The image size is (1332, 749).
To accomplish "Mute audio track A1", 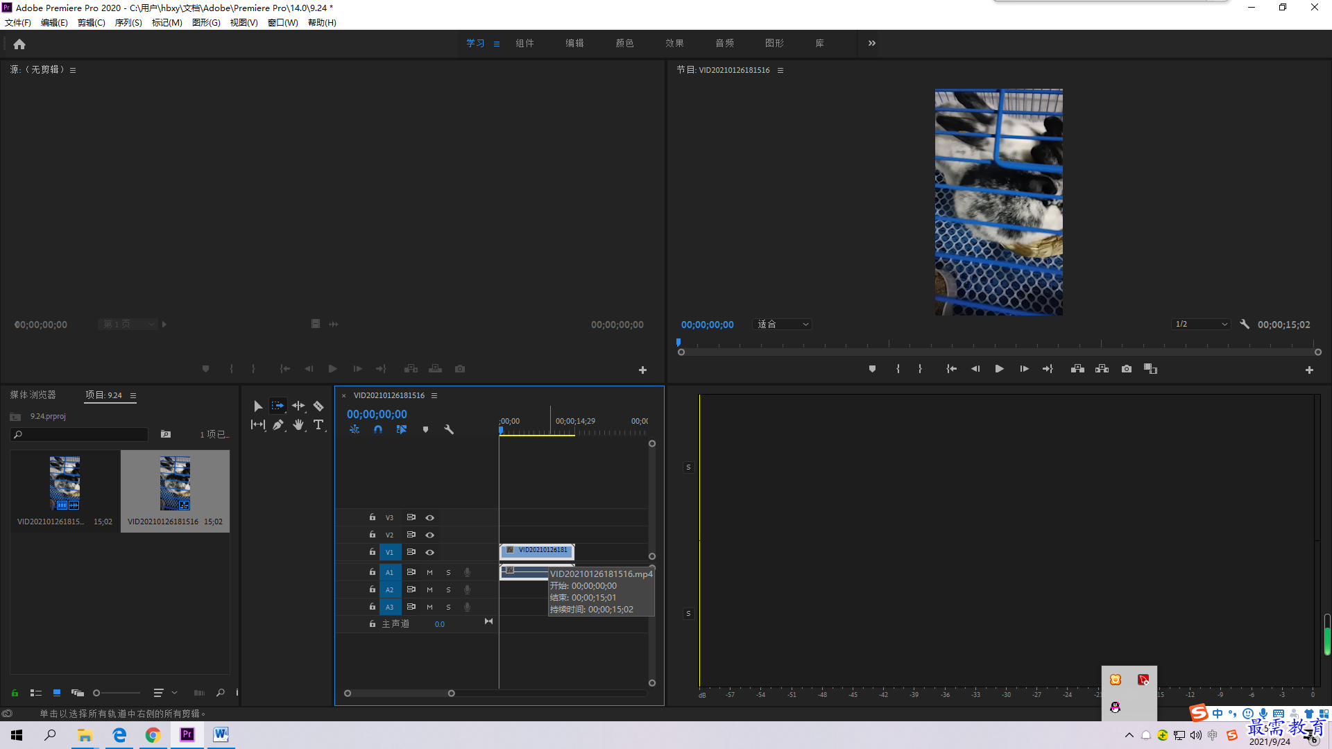I will coord(429,572).
